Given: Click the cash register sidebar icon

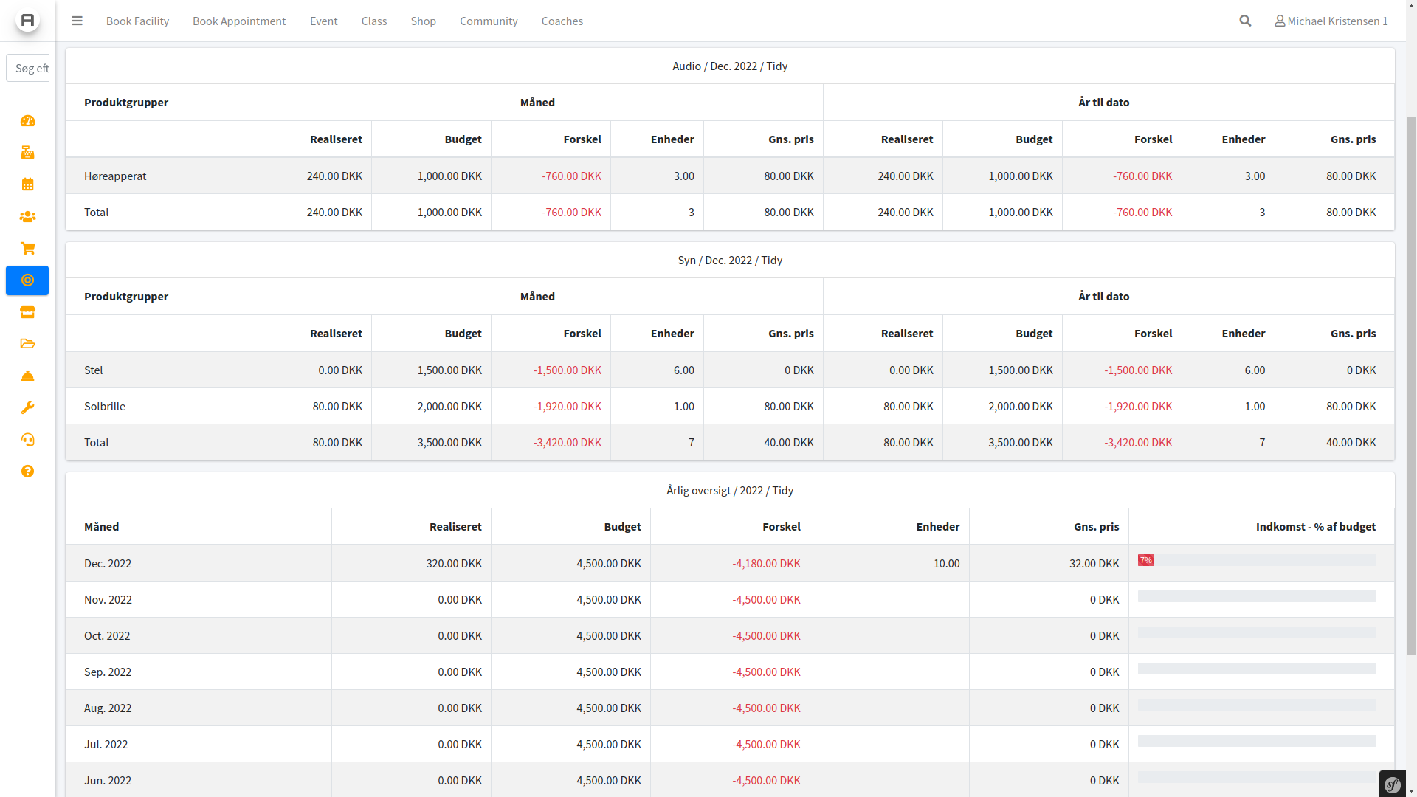Looking at the screenshot, I should point(27,153).
